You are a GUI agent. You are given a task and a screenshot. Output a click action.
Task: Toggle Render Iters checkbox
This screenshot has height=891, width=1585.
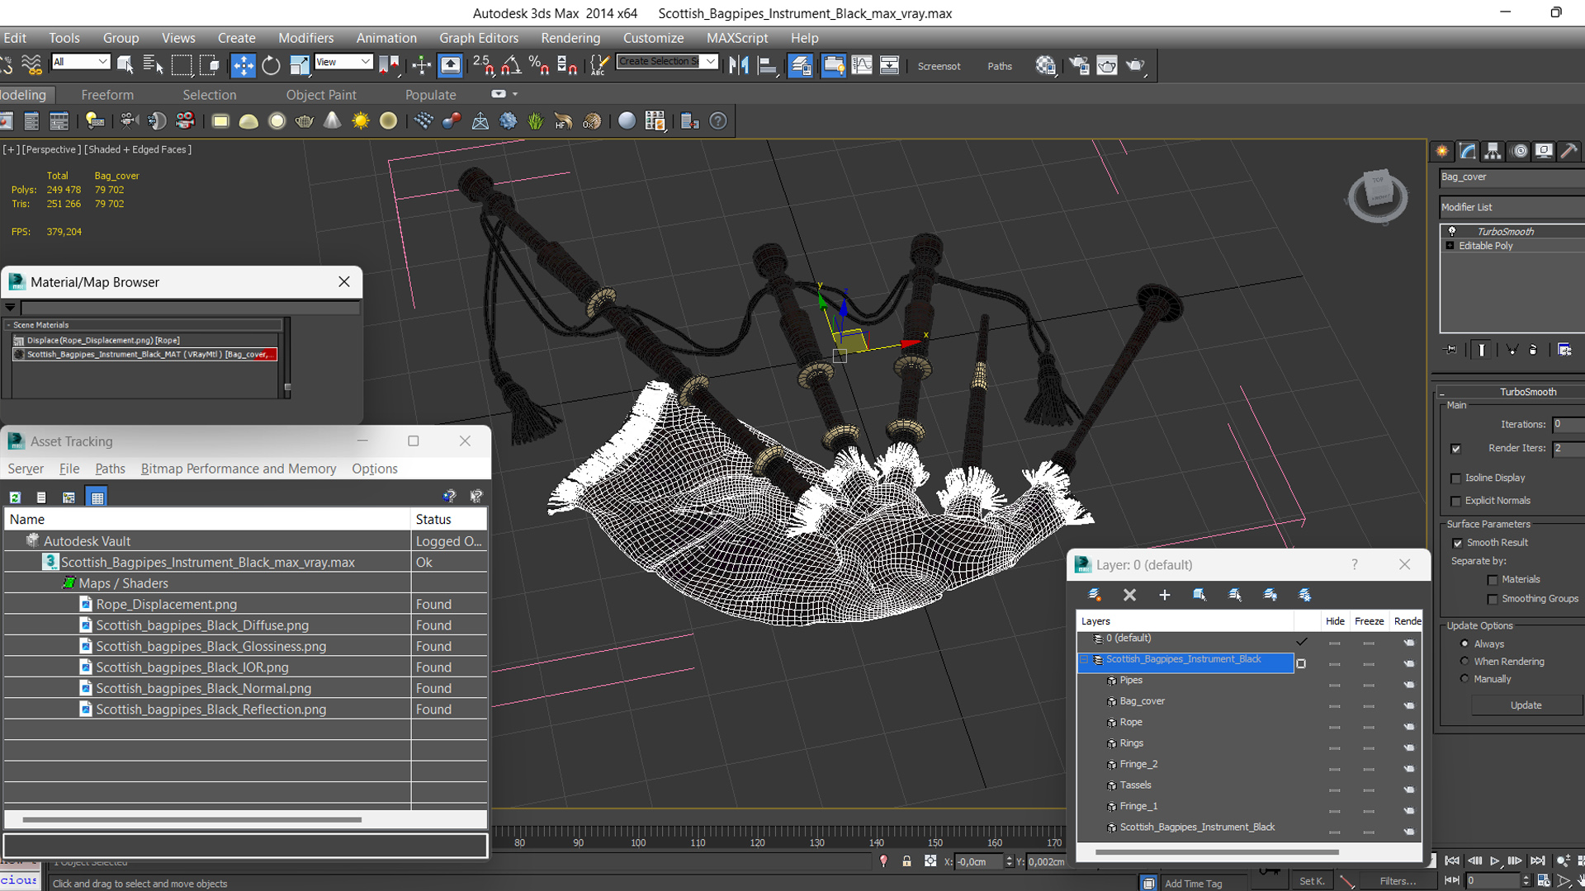click(1456, 449)
